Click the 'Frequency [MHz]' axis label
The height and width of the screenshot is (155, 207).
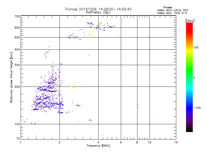click(x=98, y=146)
